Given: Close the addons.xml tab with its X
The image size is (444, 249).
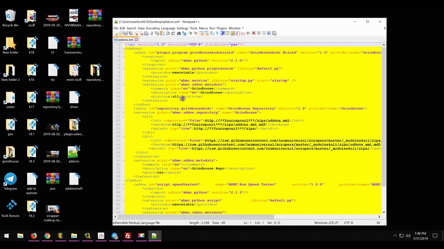Looking at the screenshot, I should pyautogui.click(x=136, y=40).
